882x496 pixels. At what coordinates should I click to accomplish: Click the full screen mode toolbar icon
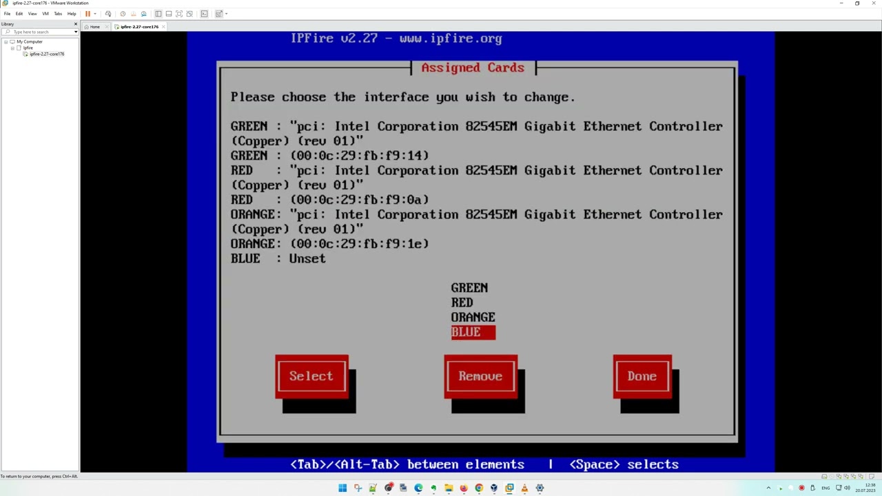179,14
